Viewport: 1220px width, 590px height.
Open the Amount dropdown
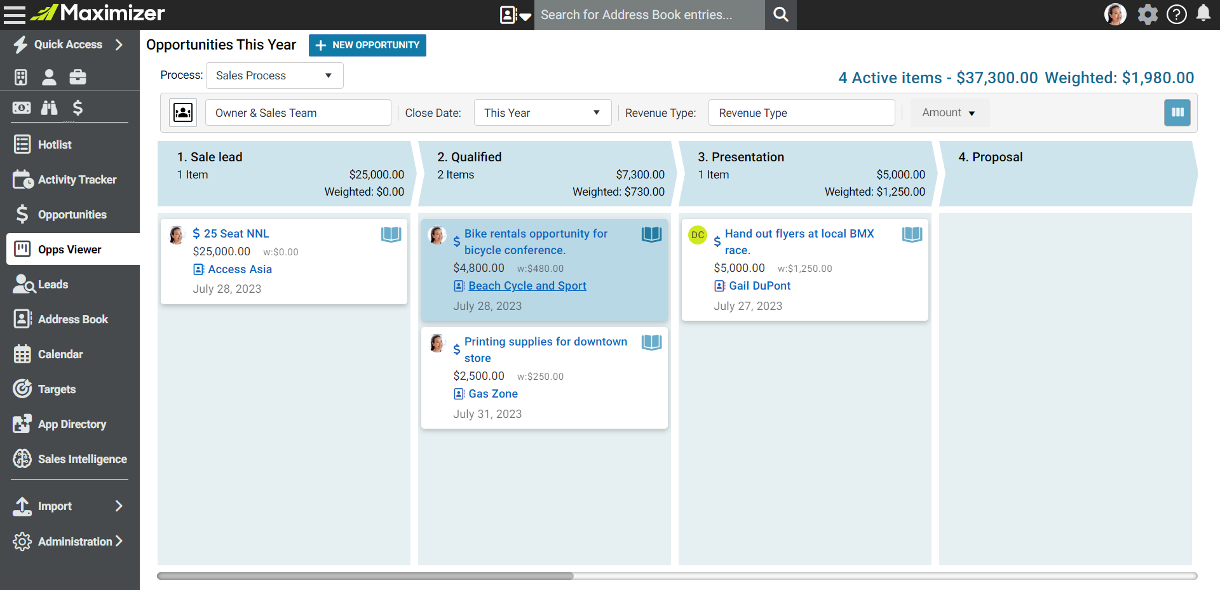tap(949, 113)
